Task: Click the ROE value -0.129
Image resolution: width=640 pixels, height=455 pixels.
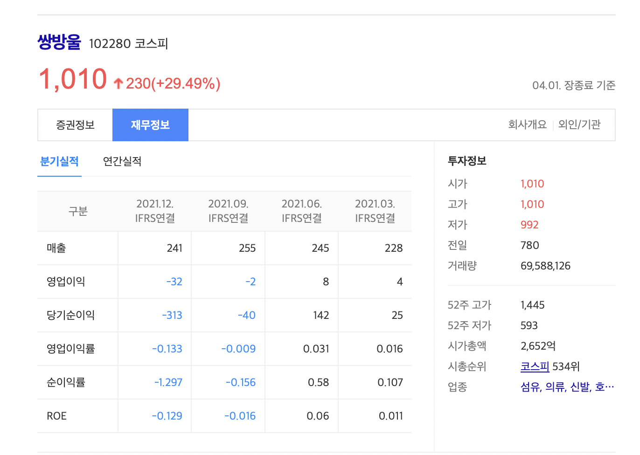Action: point(167,416)
